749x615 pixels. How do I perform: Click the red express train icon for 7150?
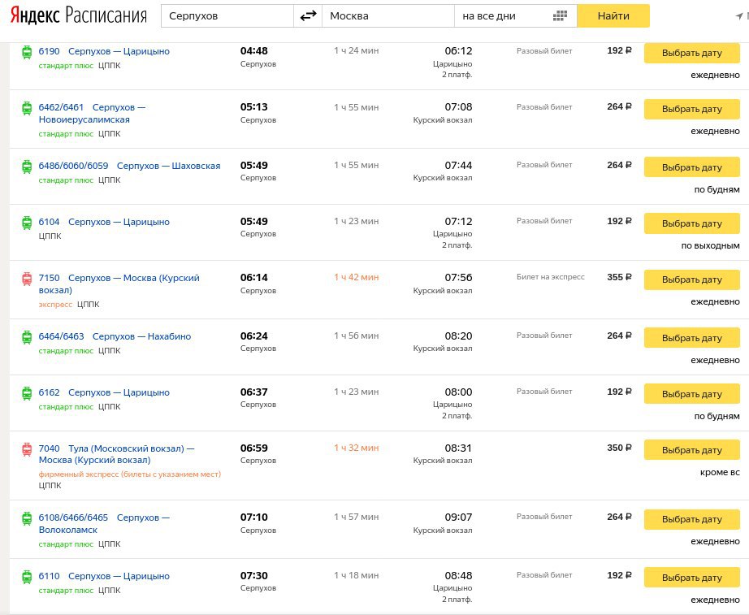28,278
